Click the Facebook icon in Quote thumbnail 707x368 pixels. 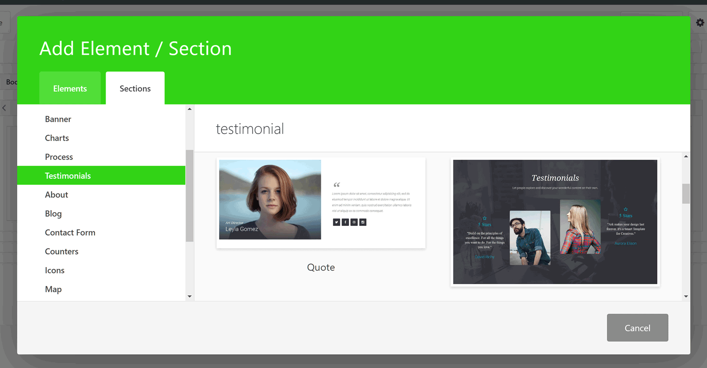point(345,222)
